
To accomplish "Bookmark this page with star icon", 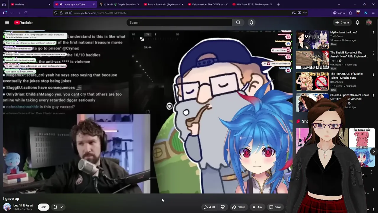I will (x=305, y=13).
